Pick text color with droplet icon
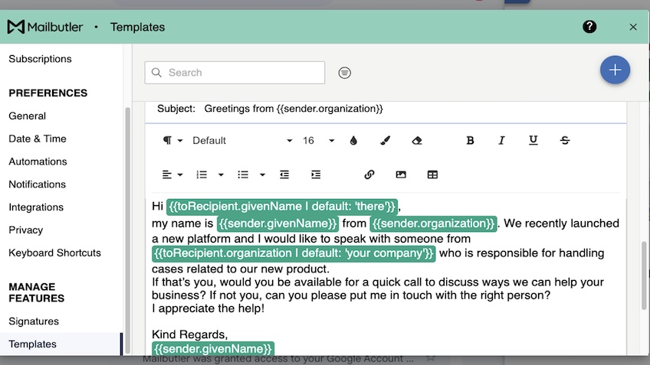The width and height of the screenshot is (650, 365). tap(353, 141)
